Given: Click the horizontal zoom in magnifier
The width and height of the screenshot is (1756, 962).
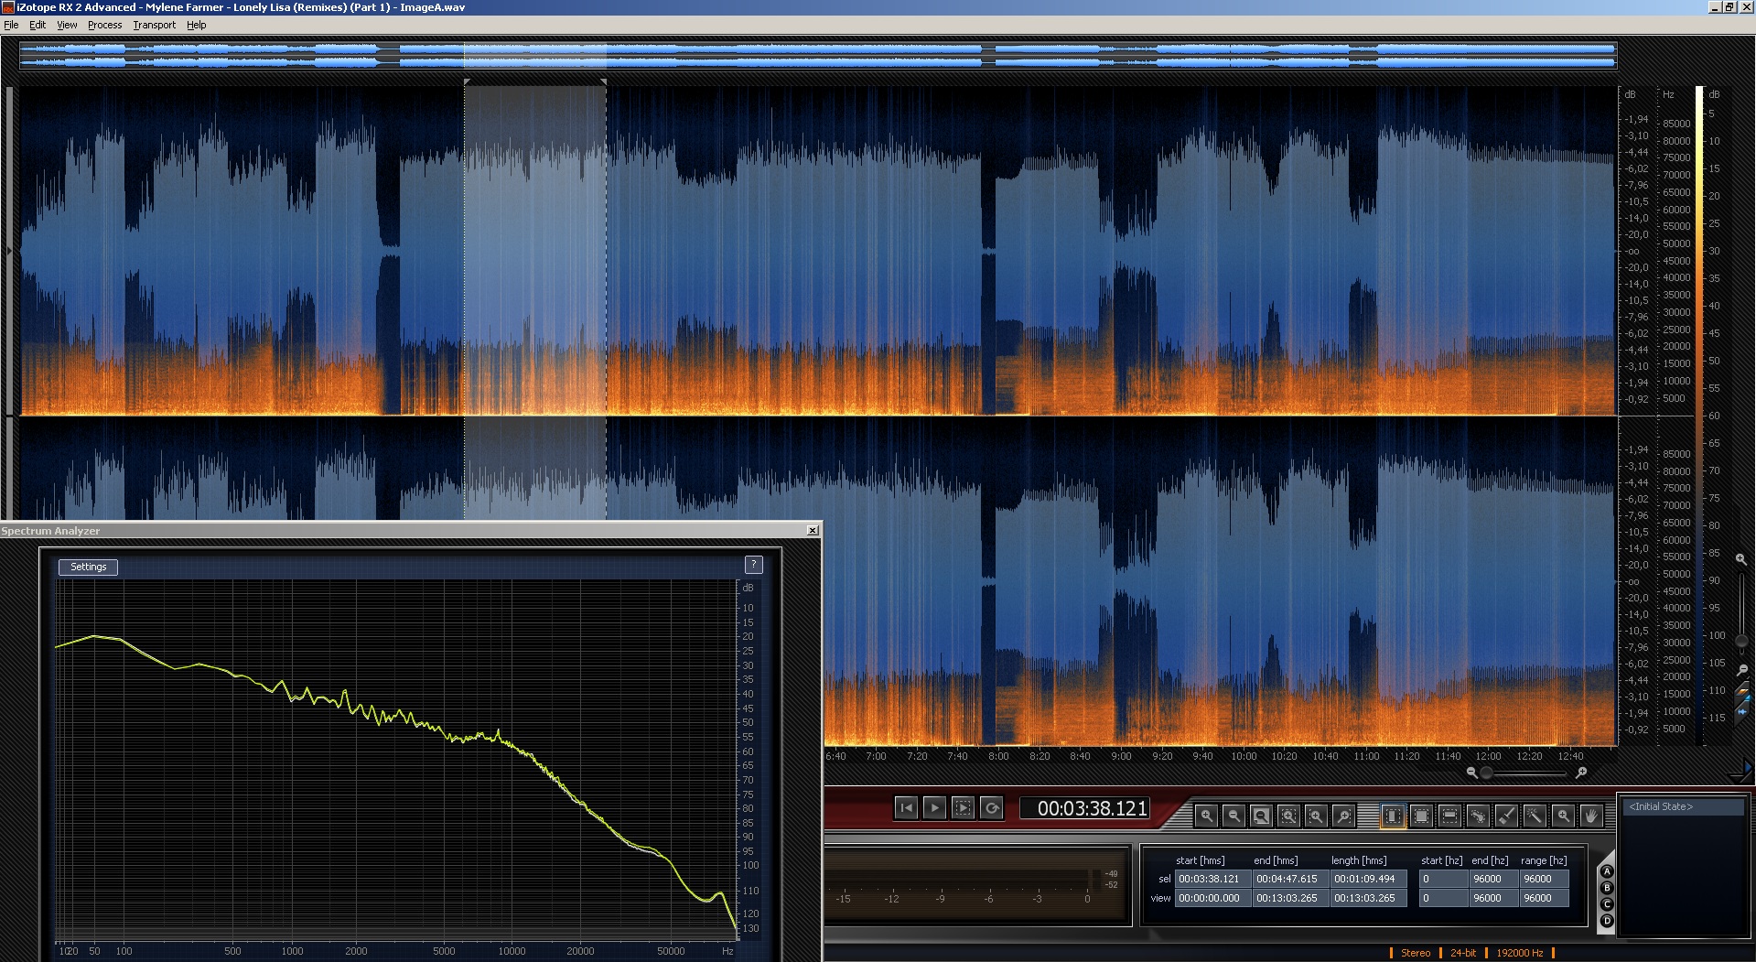Looking at the screenshot, I should (1580, 773).
